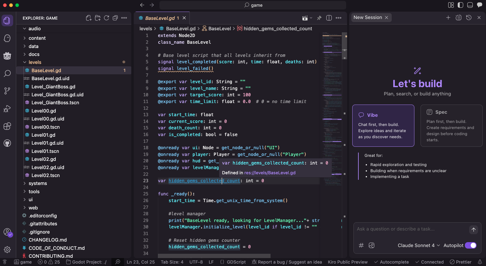
Task: Click the Ln 23, Col 25 status item
Action: 141,262
